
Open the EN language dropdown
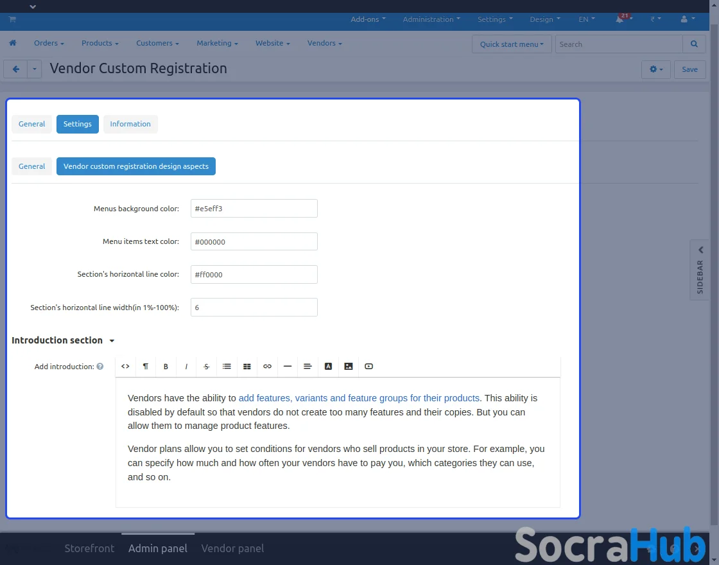coord(587,19)
